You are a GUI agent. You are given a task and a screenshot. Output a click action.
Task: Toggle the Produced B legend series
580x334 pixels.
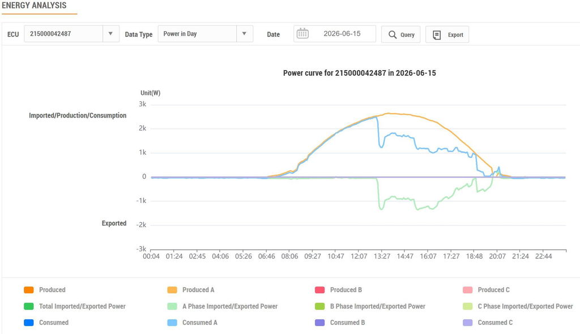pos(339,290)
